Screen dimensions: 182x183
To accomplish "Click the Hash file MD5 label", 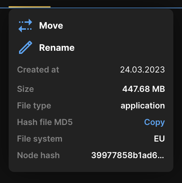I will (45, 122).
